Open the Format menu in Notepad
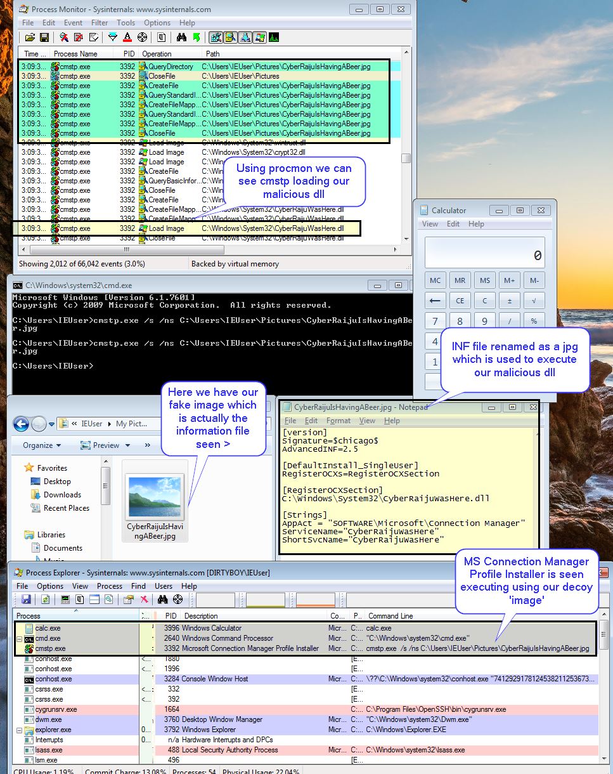Screen dimensions: 613x774 coord(339,421)
